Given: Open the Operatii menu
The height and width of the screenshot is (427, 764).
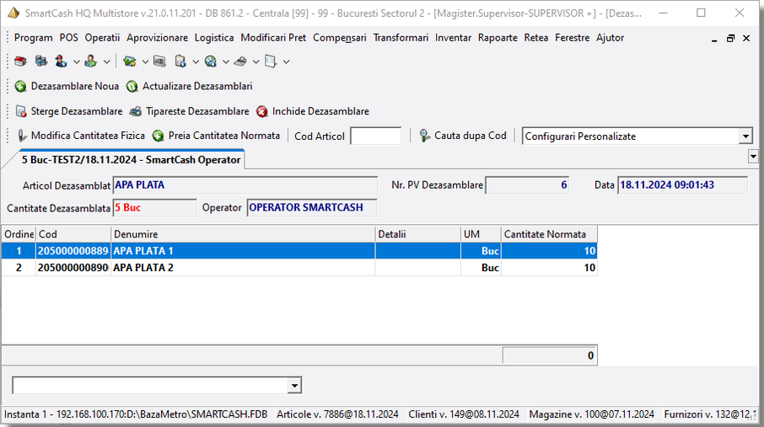Looking at the screenshot, I should 102,38.
